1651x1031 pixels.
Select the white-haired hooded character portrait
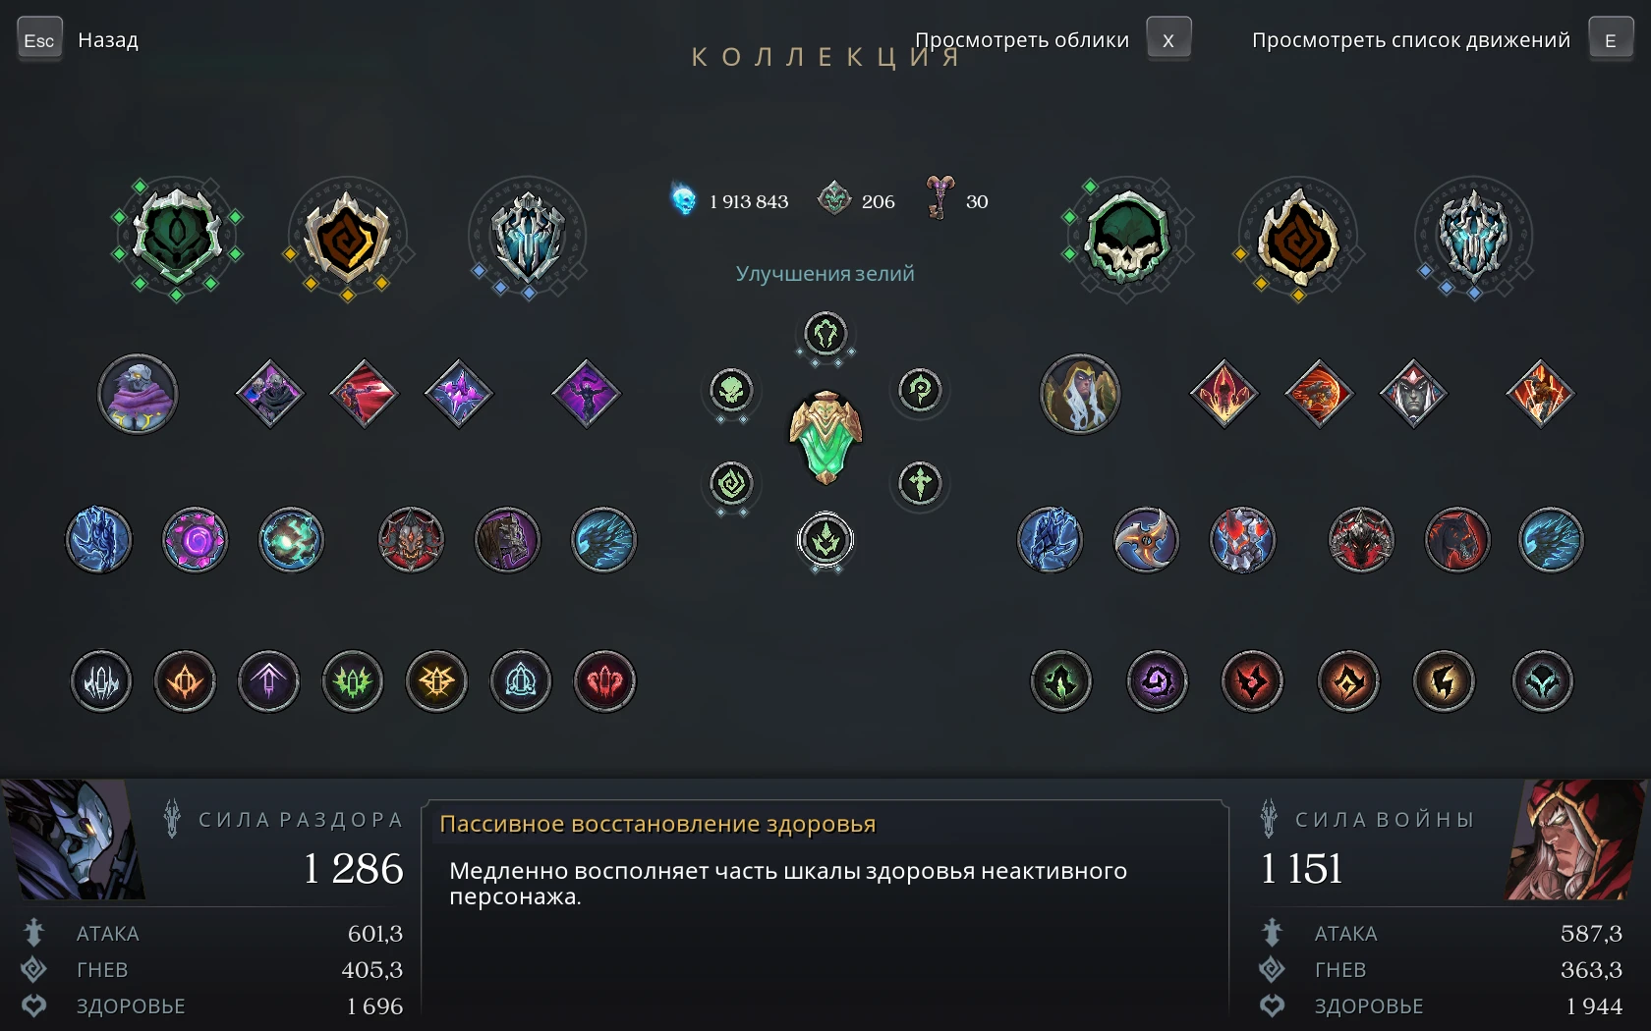coord(1080,394)
